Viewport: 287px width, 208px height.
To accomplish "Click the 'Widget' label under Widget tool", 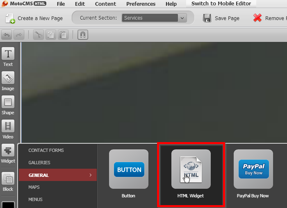I will point(8,161).
